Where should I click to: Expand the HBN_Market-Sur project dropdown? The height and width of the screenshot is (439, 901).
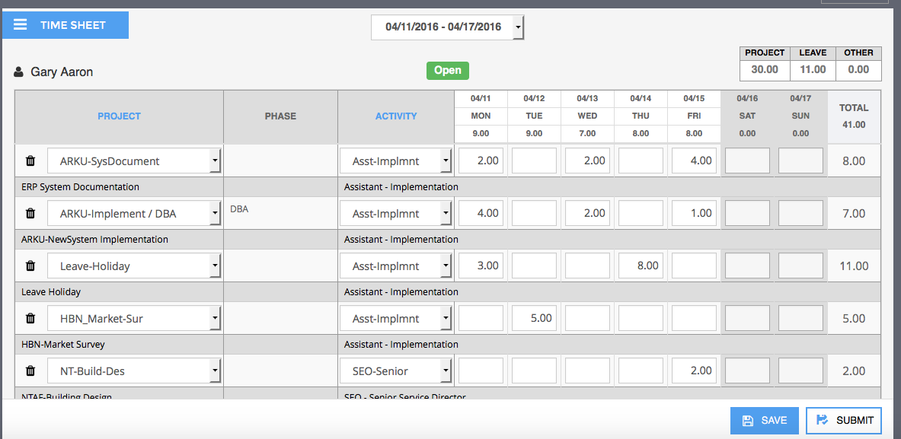(215, 319)
